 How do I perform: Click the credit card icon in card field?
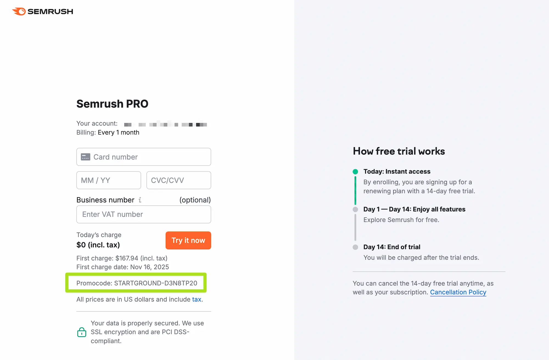(85, 157)
